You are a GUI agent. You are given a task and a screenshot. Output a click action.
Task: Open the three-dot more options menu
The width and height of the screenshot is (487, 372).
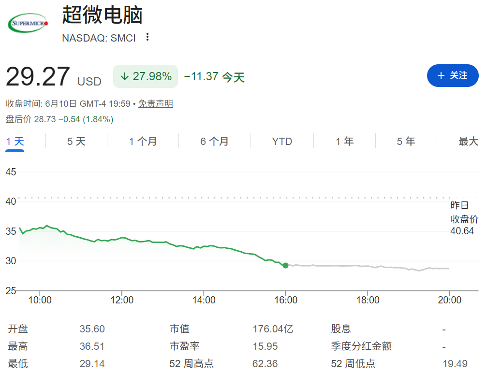tap(148, 37)
